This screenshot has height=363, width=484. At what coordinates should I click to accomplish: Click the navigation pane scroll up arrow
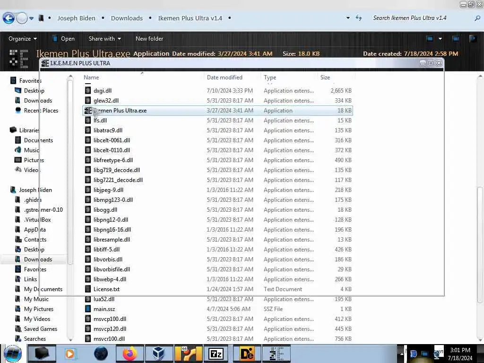[x=70, y=76]
